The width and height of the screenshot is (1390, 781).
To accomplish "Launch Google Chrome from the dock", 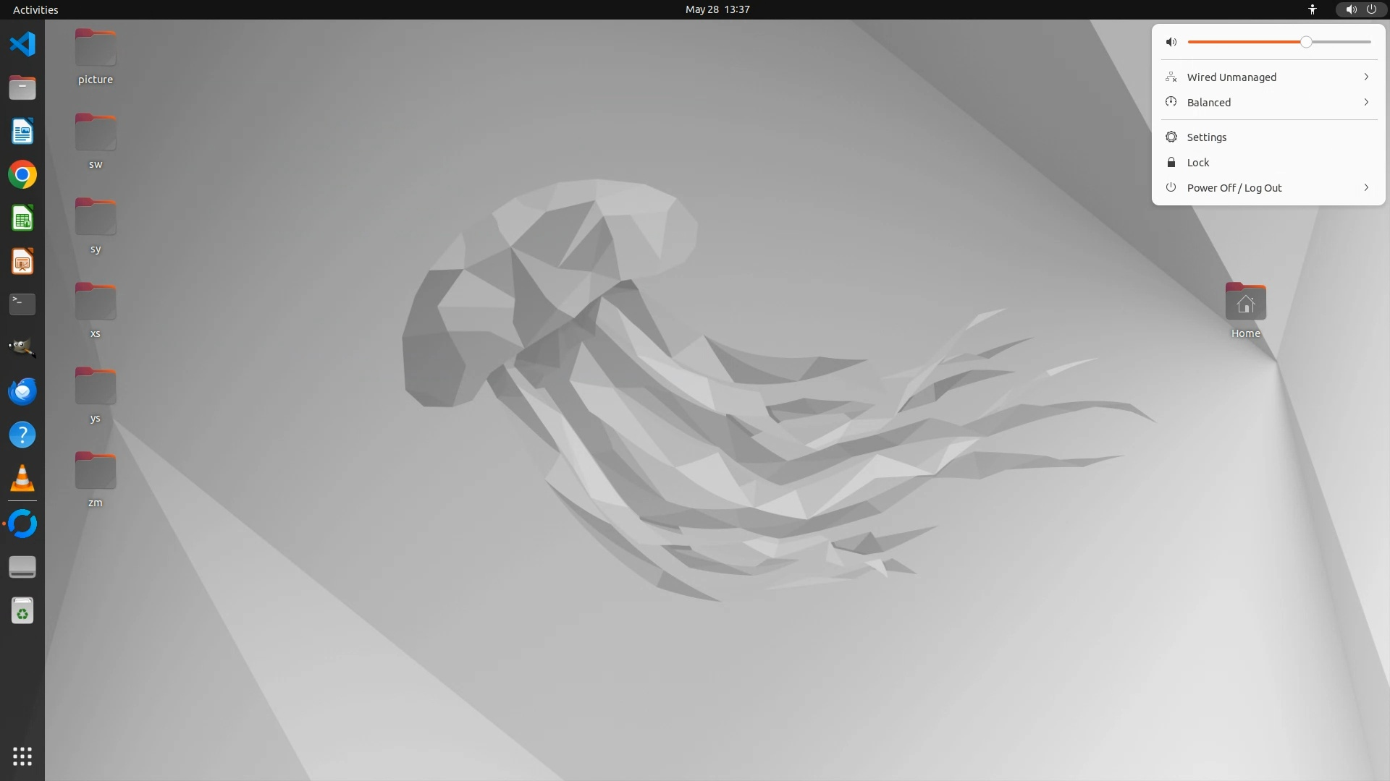I will coord(22,174).
